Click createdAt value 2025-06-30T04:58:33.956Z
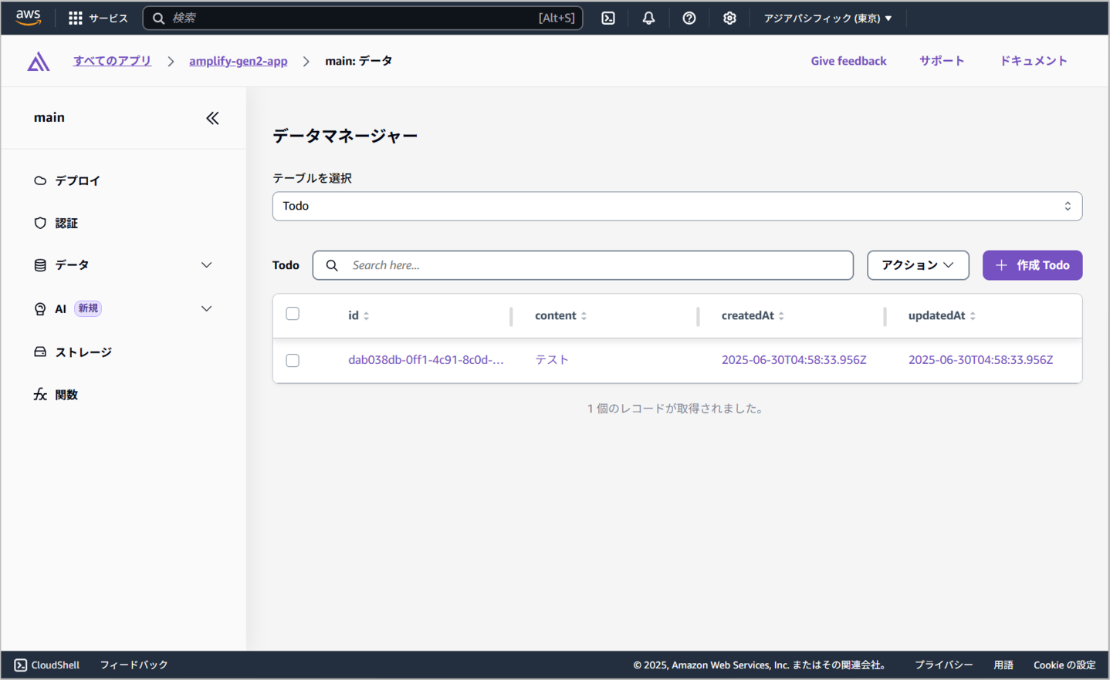This screenshot has width=1110, height=680. 794,360
